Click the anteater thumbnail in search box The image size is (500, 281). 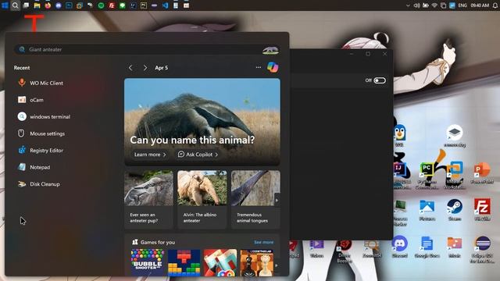coord(270,50)
